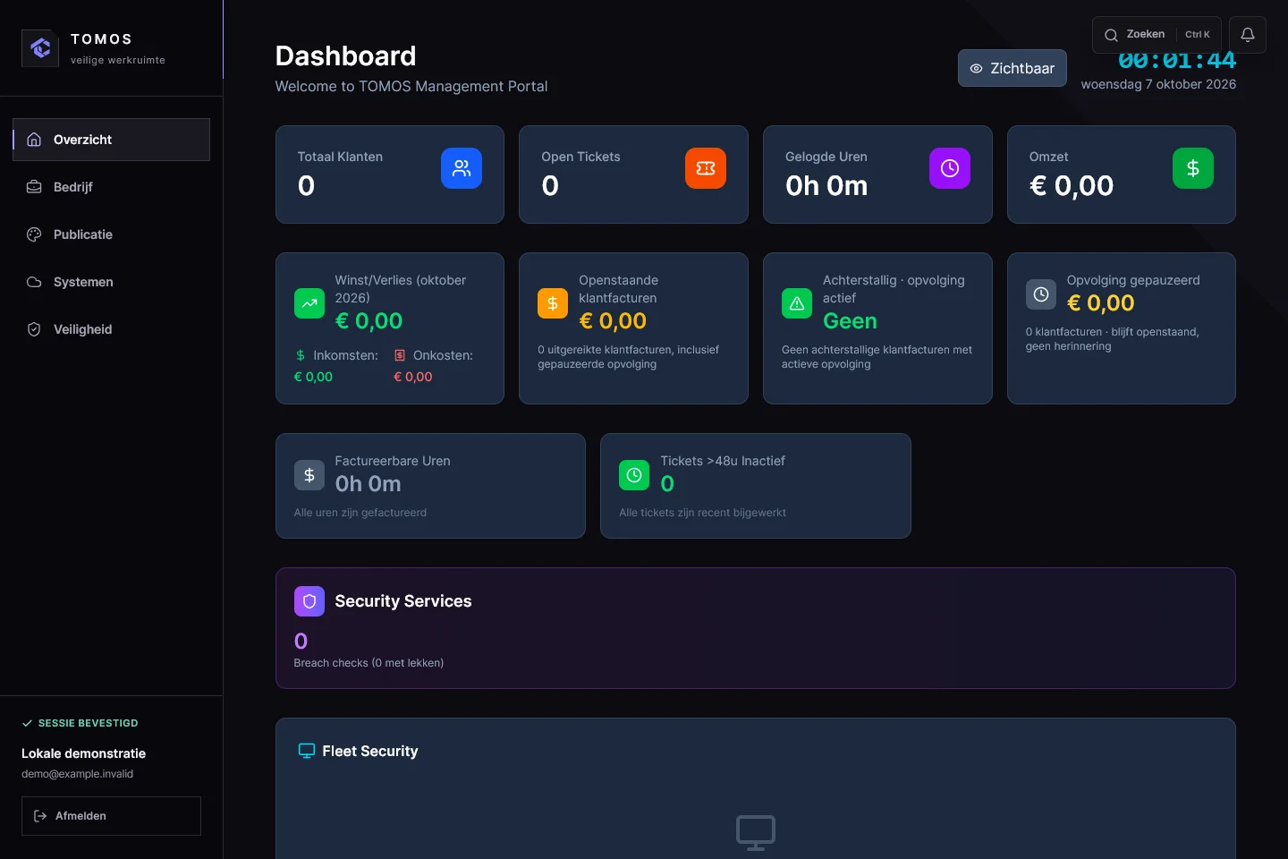Click the green clock icon in Tickets >48u Inactief
This screenshot has height=859, width=1288.
coord(634,475)
